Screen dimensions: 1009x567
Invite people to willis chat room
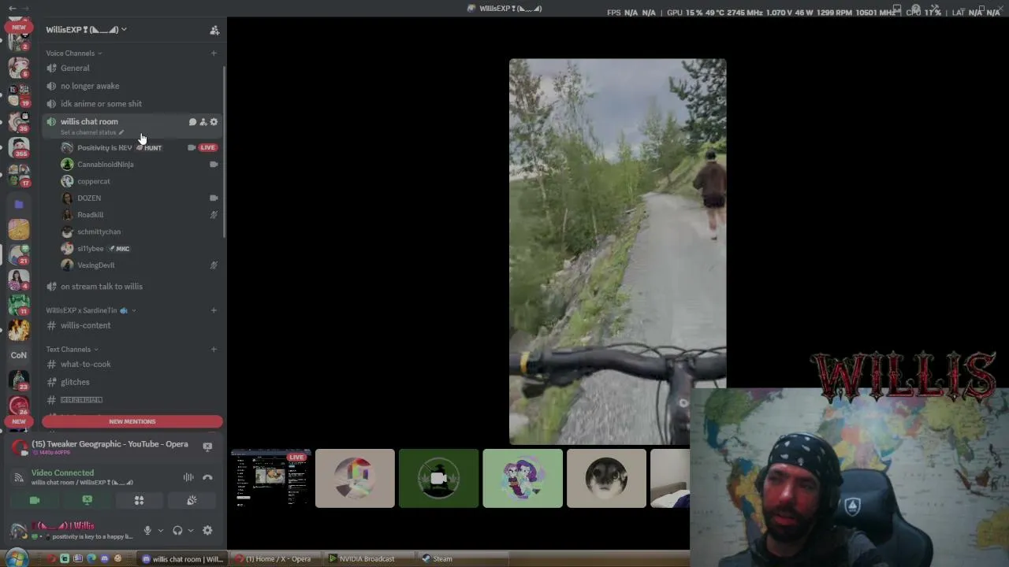203,122
